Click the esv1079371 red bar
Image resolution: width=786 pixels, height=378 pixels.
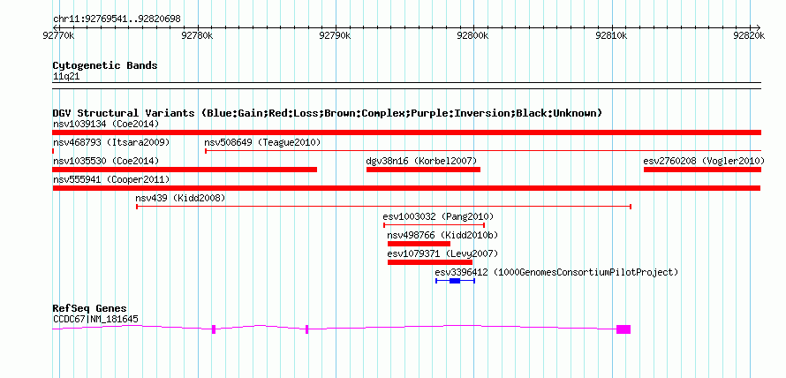(x=430, y=262)
